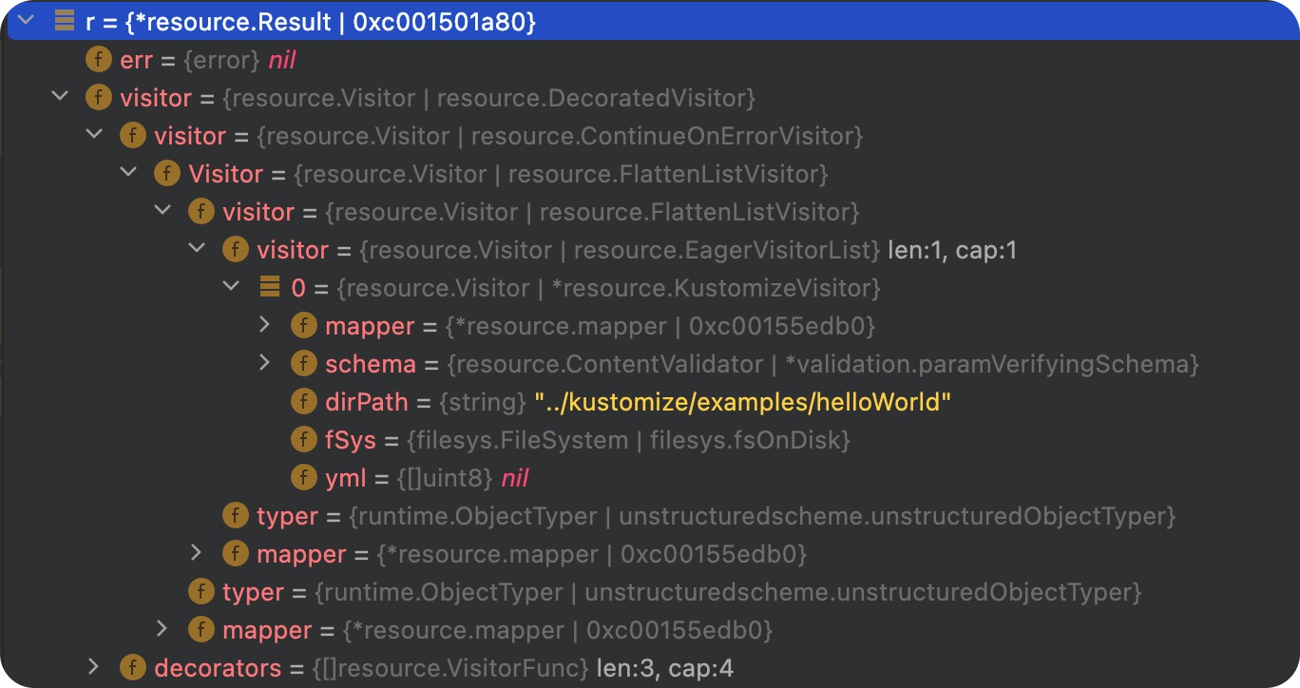Click the field icon next to schema
The image size is (1300, 688).
pyautogui.click(x=303, y=364)
